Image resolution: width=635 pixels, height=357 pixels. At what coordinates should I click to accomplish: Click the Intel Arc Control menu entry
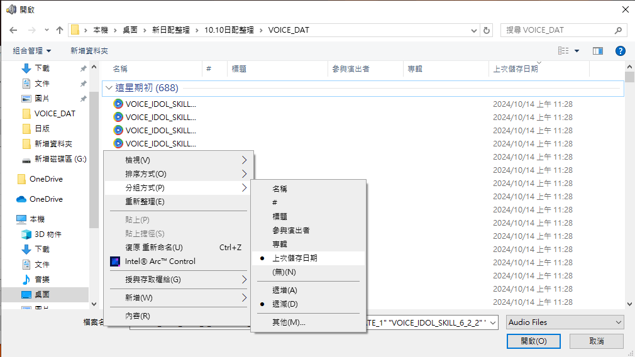point(160,261)
